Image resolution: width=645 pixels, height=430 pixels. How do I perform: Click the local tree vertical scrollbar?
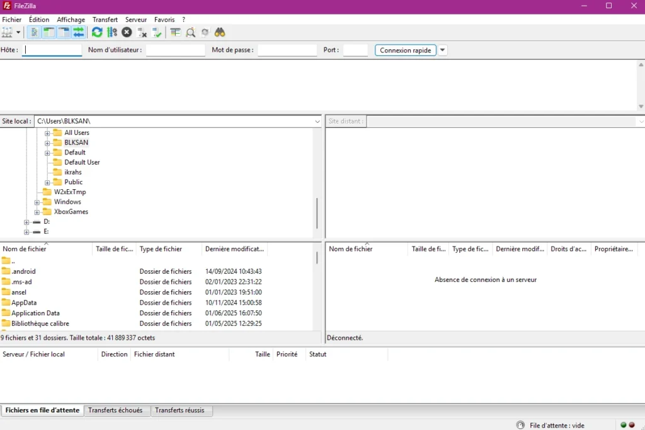click(317, 213)
